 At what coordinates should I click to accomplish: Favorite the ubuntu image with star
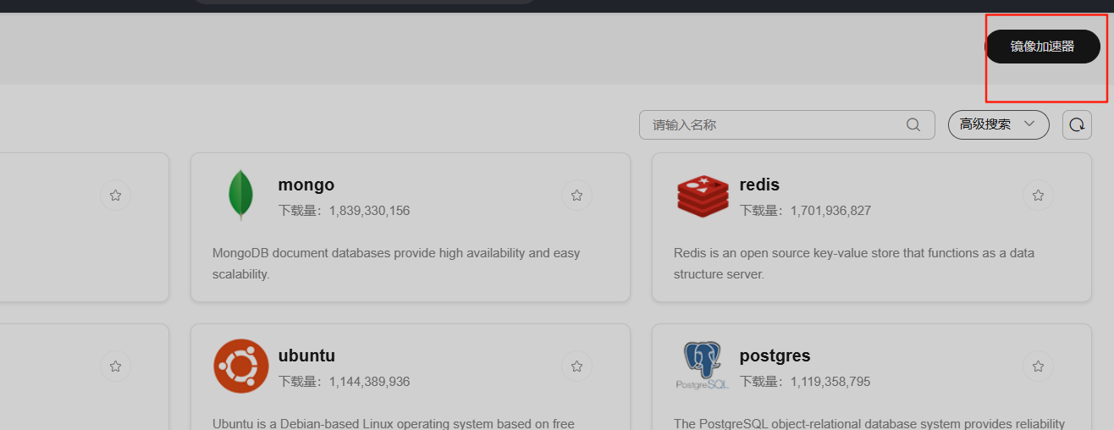[x=576, y=367]
